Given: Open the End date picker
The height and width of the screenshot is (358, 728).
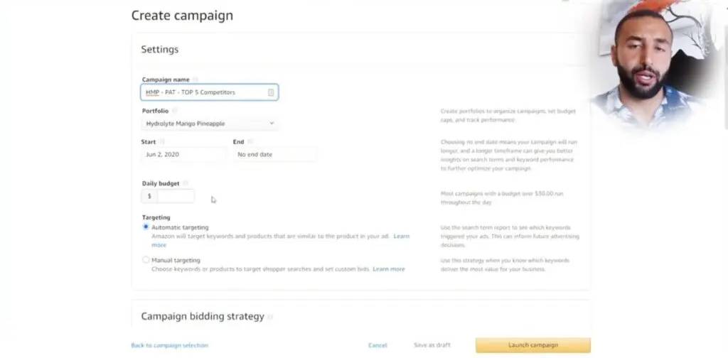Looking at the screenshot, I should click(274, 154).
